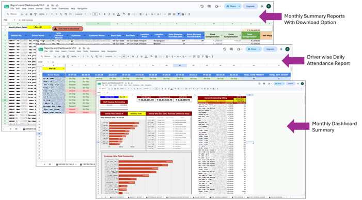362x200 pixels.
Task: Switch to DRIVER DETAILS tab in Attendance window
Action: pos(66,164)
